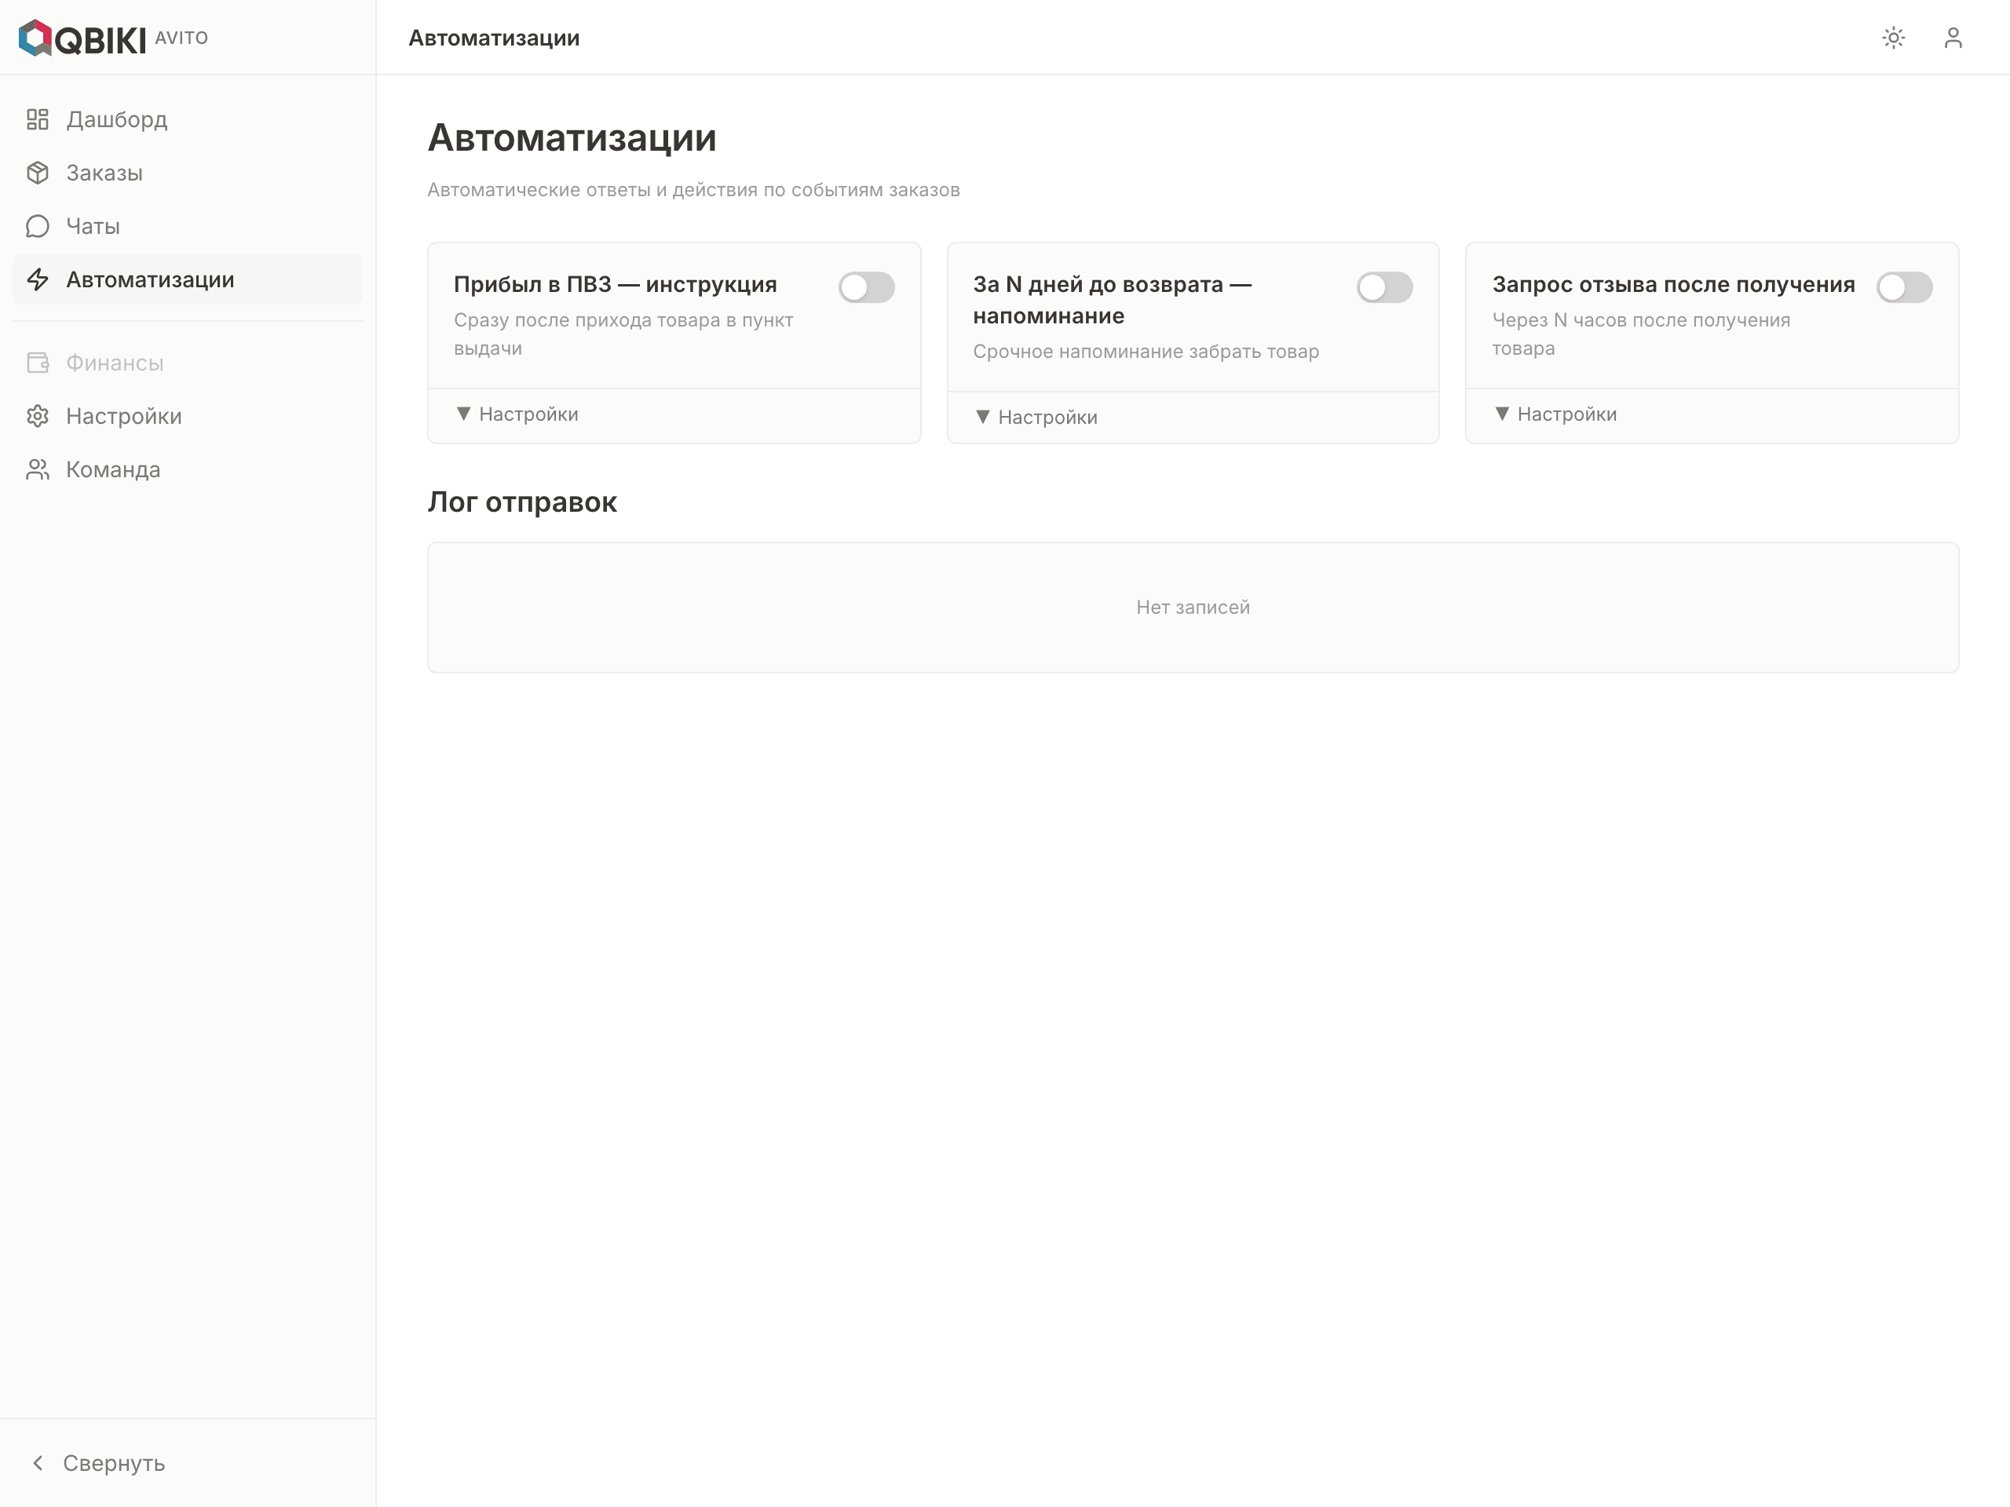Open the Дашборд menu item

pos(187,119)
